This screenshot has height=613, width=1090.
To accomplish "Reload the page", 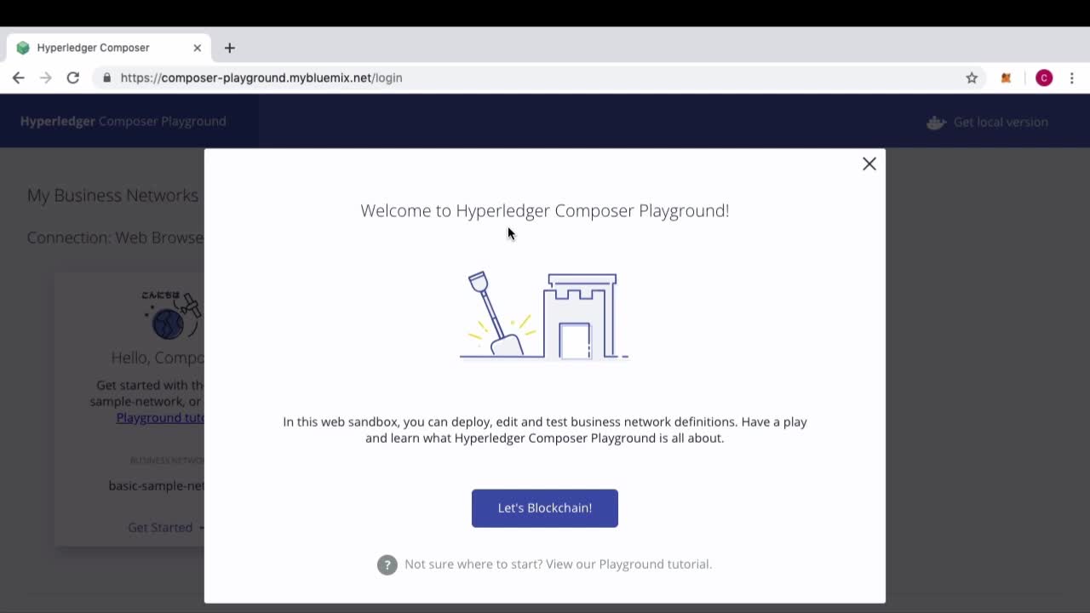I will [x=73, y=77].
